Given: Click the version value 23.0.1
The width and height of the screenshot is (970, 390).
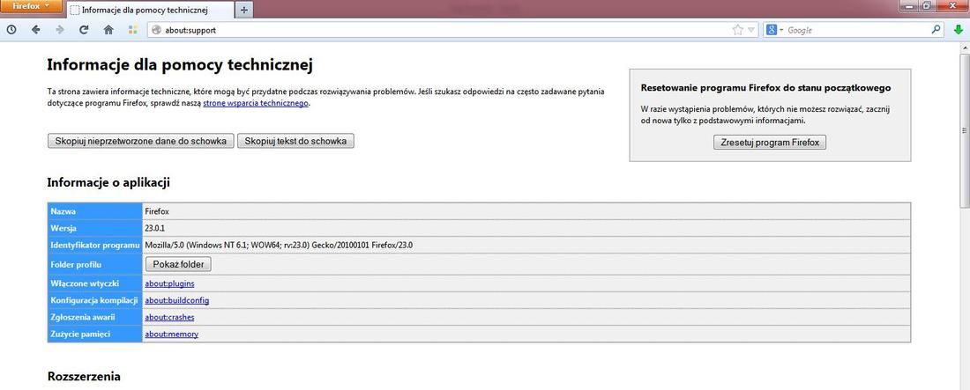Looking at the screenshot, I should pos(155,228).
